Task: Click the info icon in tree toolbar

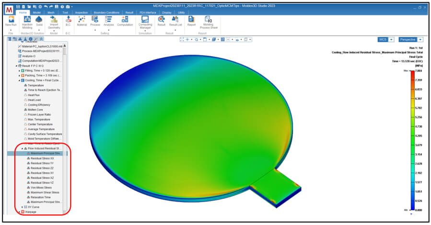Action: pos(31,39)
